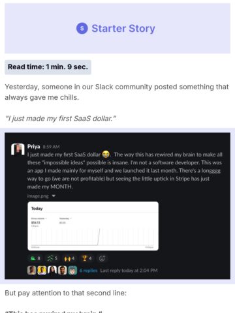
Task: Click Priya's profile avatar in the Slack message
Action: click(18, 149)
